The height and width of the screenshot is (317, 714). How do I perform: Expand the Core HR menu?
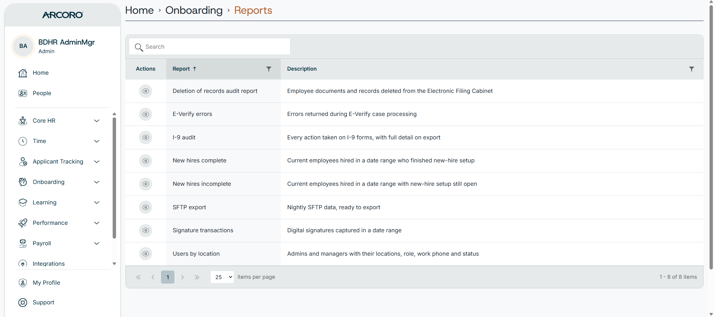[x=97, y=121]
